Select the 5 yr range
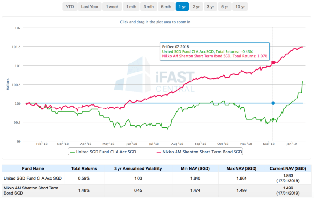This screenshot has height=198, width=314. [225, 7]
